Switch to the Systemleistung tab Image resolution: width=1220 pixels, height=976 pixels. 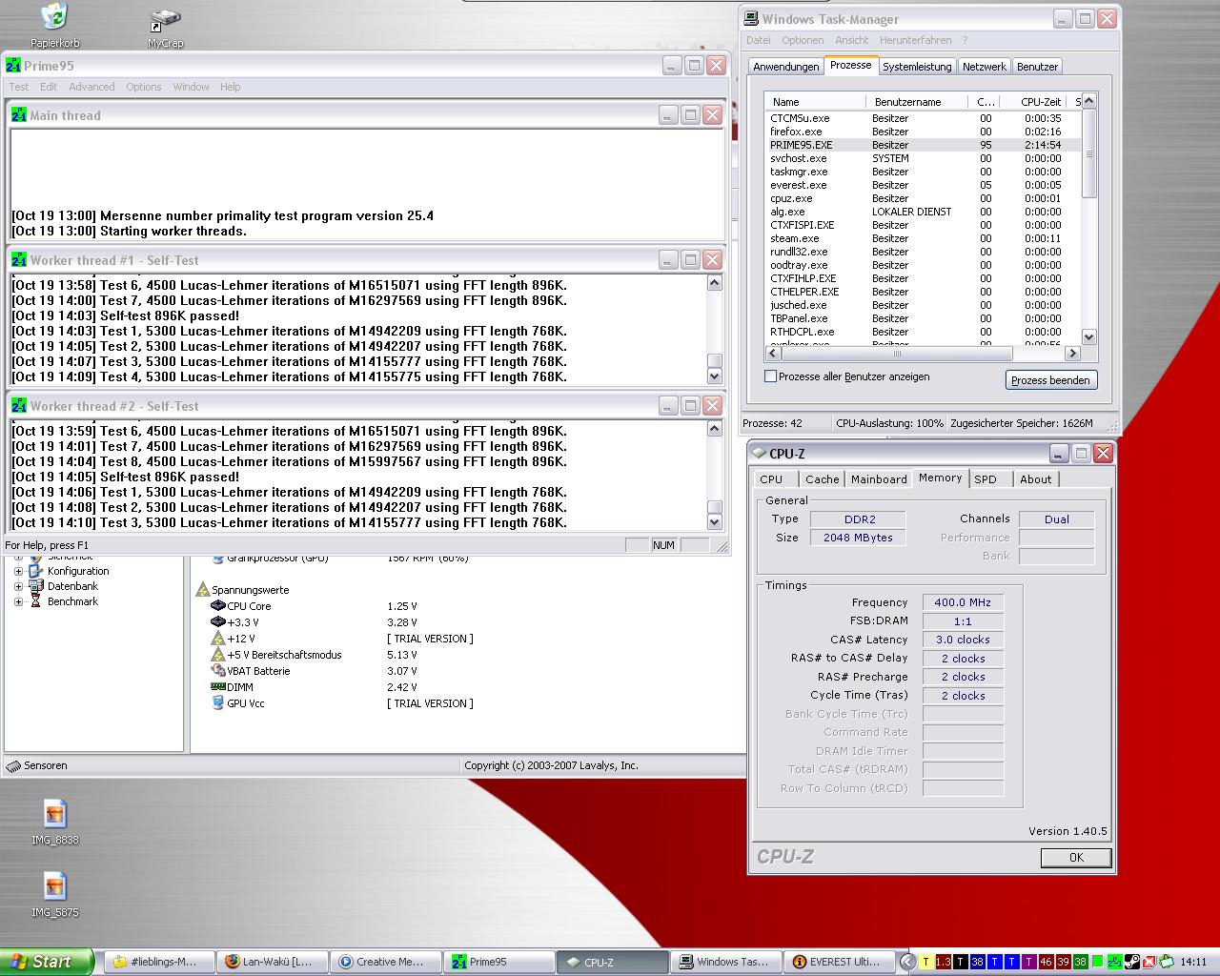click(917, 67)
